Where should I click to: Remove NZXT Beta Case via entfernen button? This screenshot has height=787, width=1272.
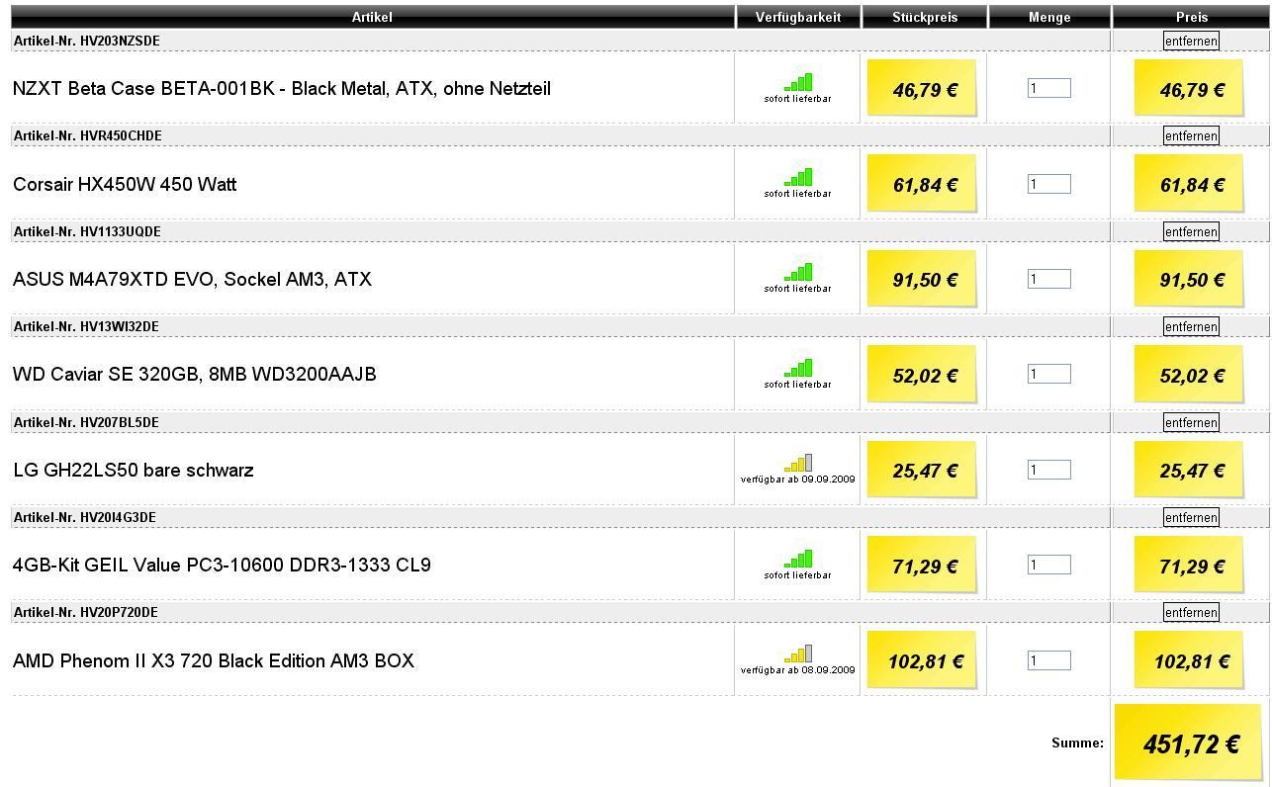(x=1191, y=41)
